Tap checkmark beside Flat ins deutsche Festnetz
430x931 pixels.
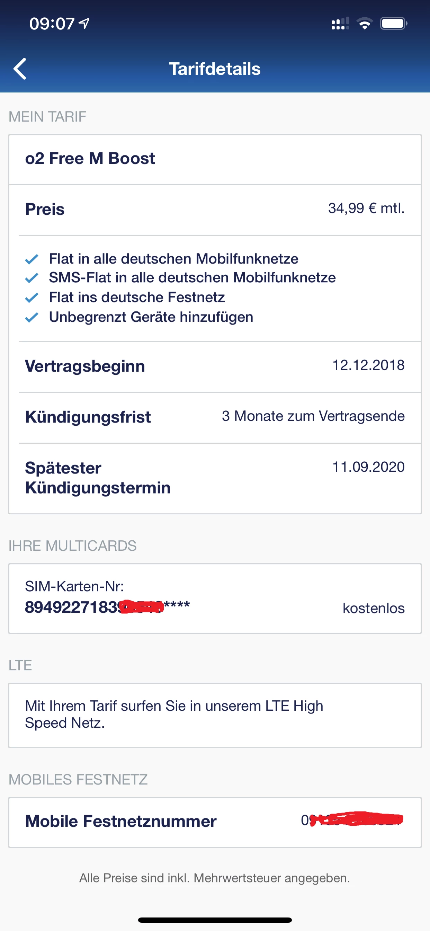pos(32,298)
